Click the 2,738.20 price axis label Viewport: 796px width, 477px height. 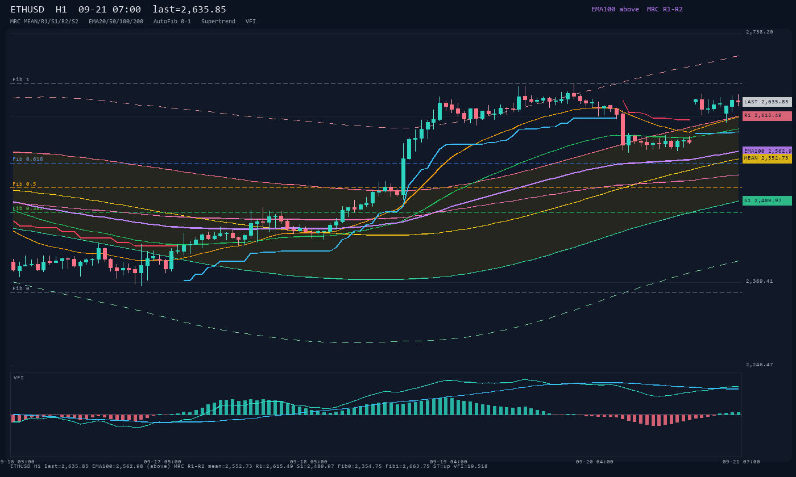click(x=760, y=32)
